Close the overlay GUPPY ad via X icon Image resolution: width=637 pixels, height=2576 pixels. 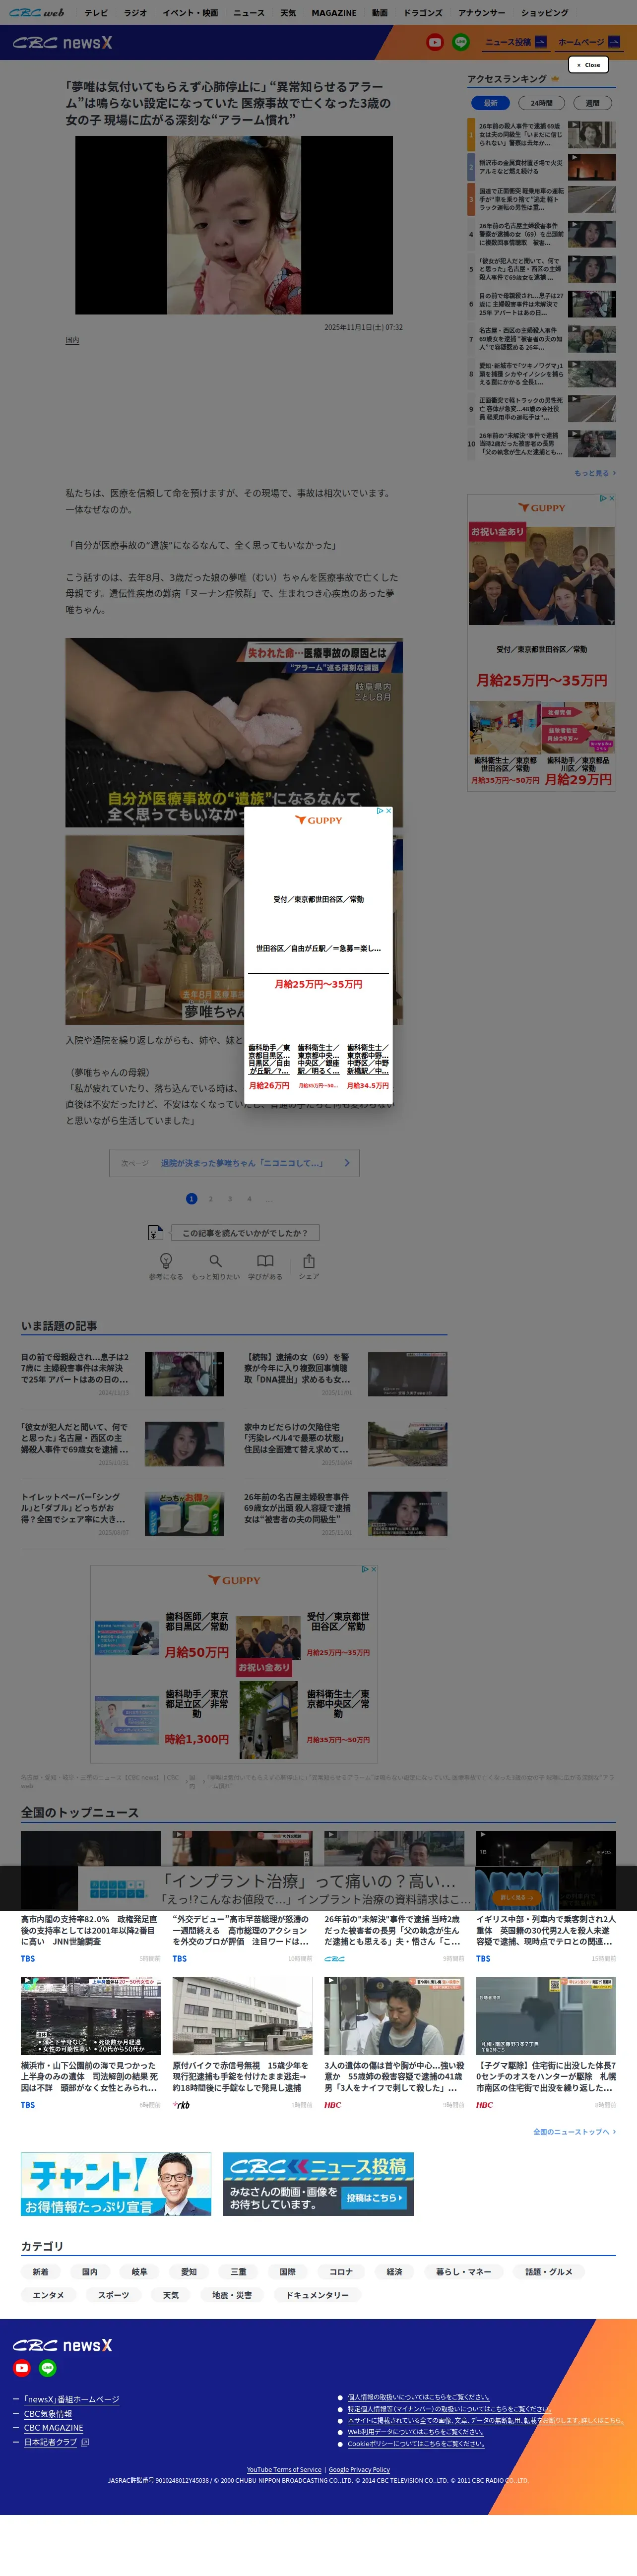[x=388, y=811]
